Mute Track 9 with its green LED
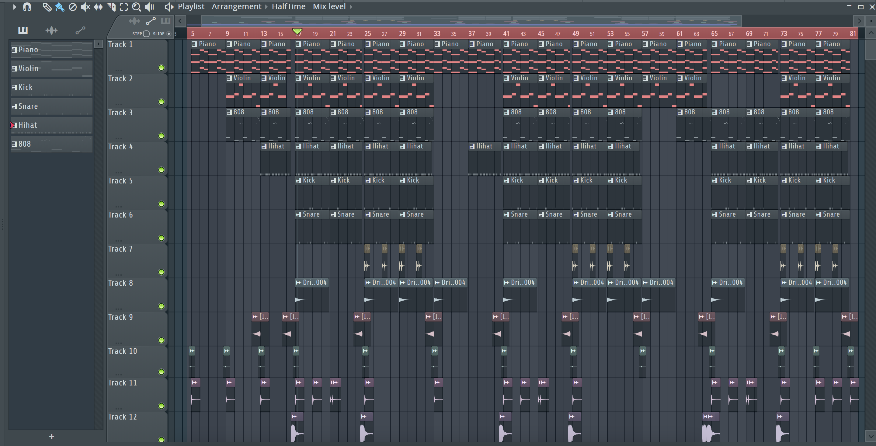The width and height of the screenshot is (876, 446). (x=162, y=340)
